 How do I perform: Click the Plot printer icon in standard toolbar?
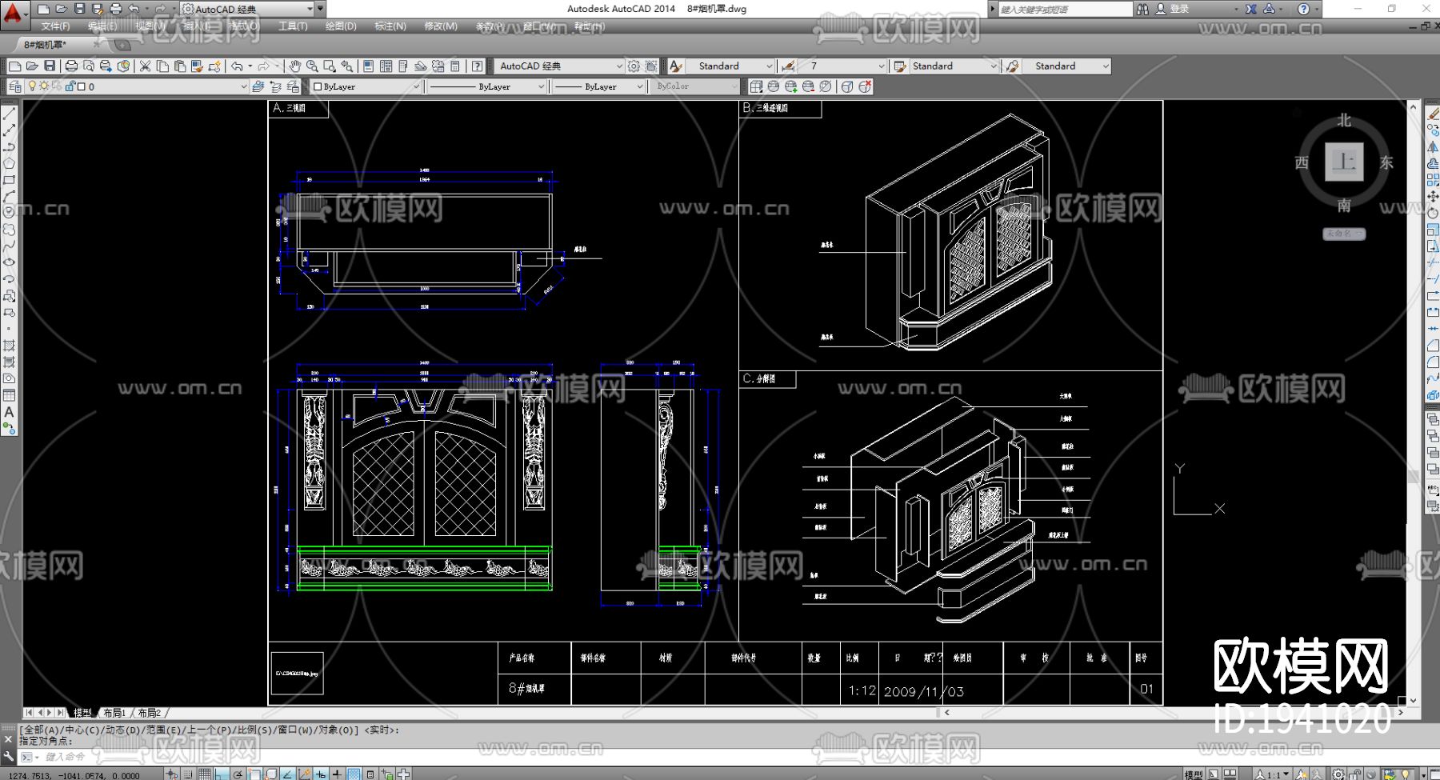71,66
